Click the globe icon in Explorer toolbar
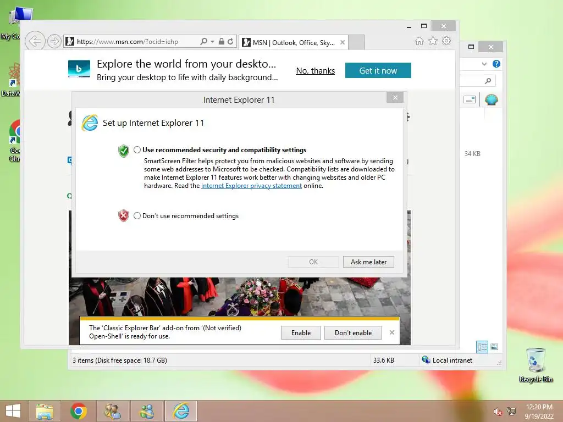The width and height of the screenshot is (563, 422). point(491,99)
